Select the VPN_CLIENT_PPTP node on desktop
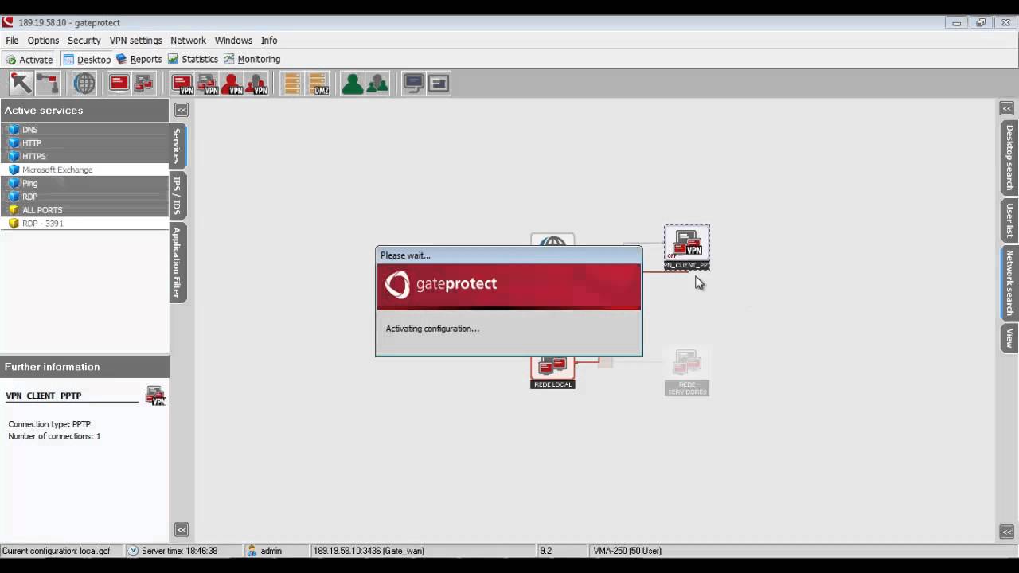 (x=687, y=248)
